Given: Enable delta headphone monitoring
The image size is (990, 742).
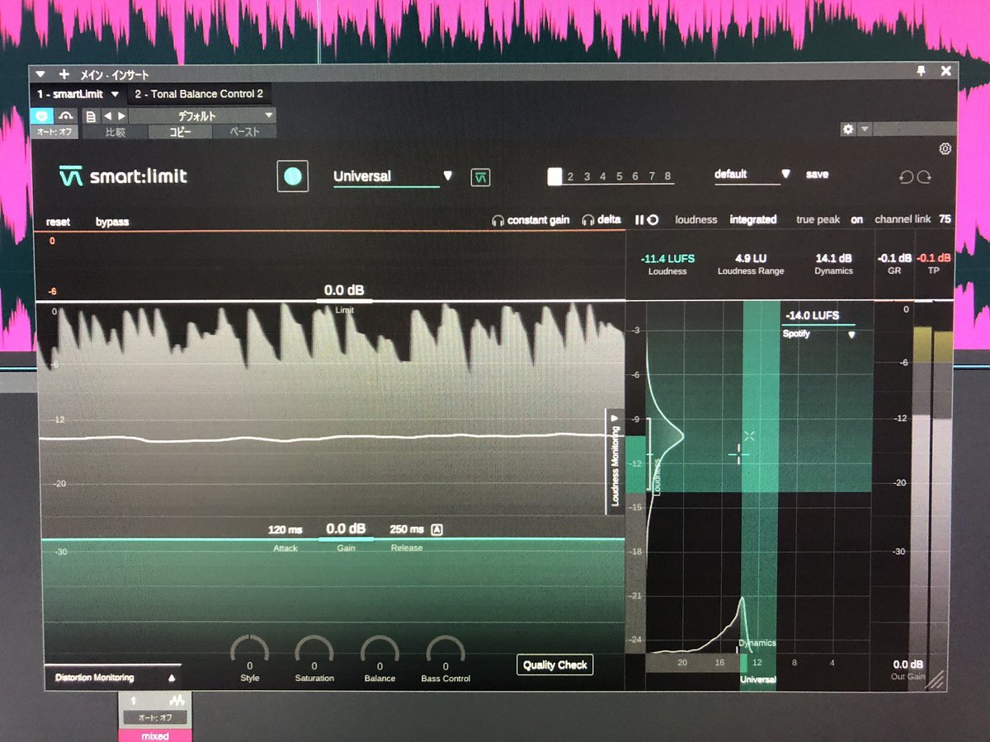Looking at the screenshot, I should point(601,220).
